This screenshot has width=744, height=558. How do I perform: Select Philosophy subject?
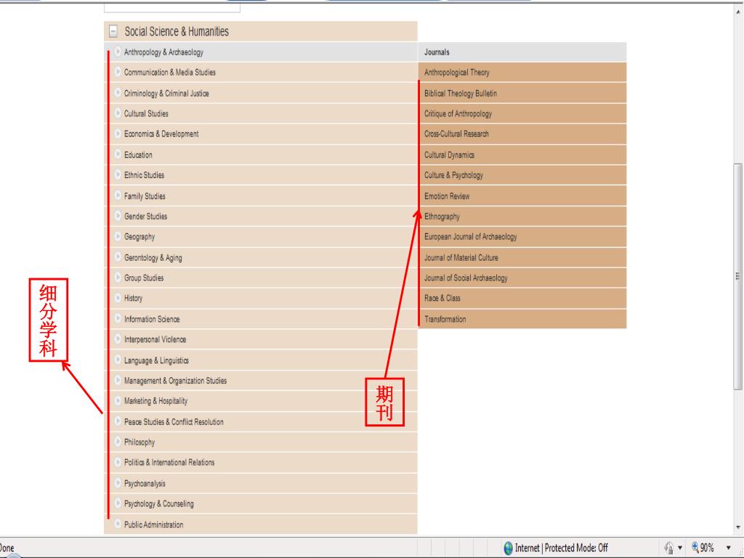pos(139,442)
